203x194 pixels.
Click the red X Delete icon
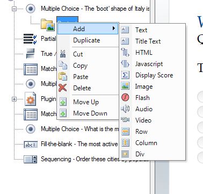(63, 88)
